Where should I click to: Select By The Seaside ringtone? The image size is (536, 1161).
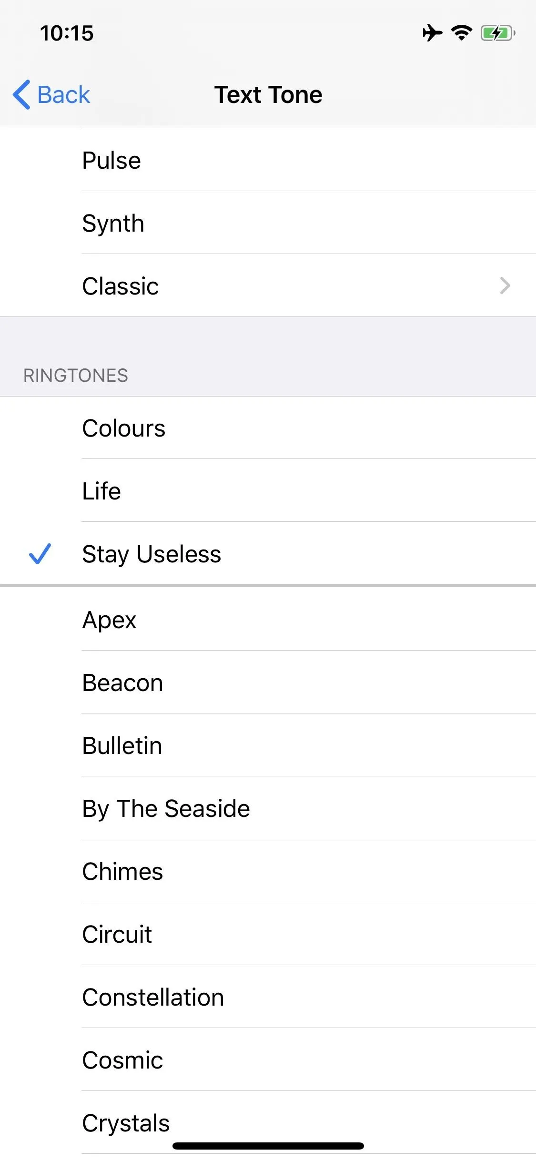[268, 808]
